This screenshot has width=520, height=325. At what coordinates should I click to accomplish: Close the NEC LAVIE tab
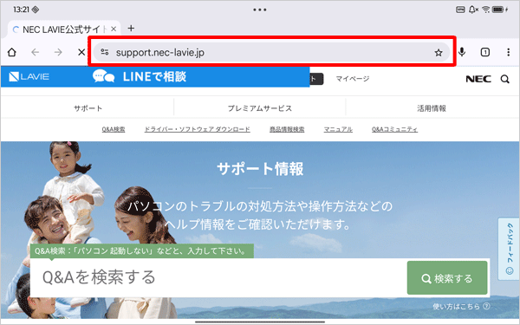tap(114, 29)
